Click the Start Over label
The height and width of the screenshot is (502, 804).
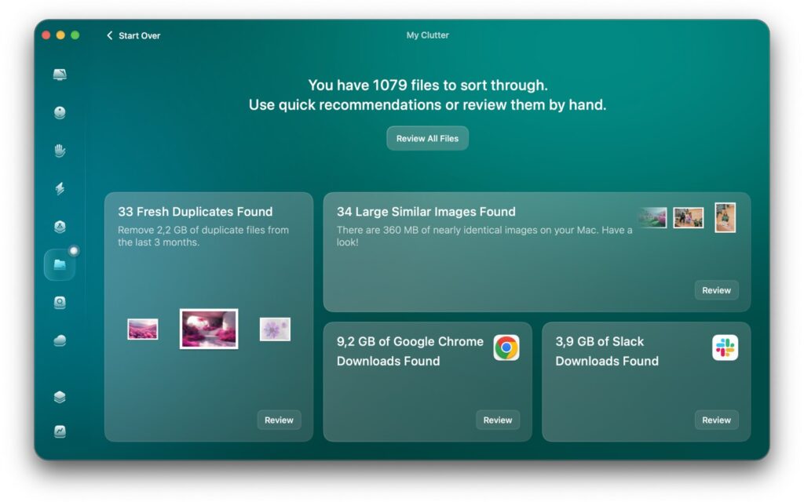[140, 35]
